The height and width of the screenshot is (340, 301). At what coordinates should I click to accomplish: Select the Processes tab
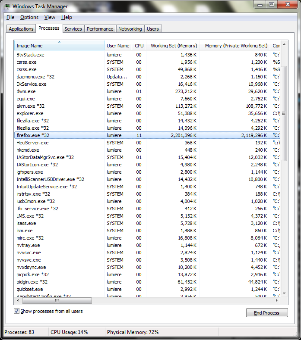click(49, 28)
